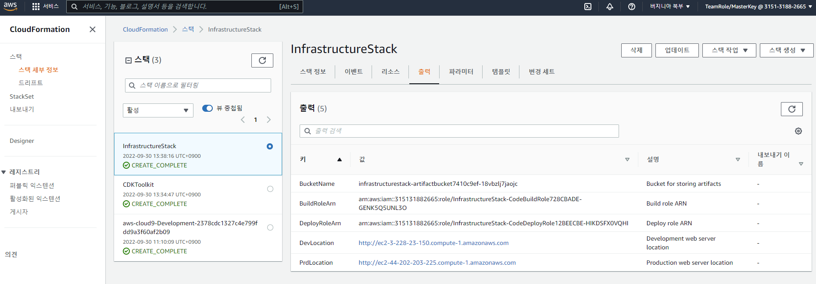816x284 pixels.
Task: Open the Services grid menu
Action: pyautogui.click(x=45, y=7)
